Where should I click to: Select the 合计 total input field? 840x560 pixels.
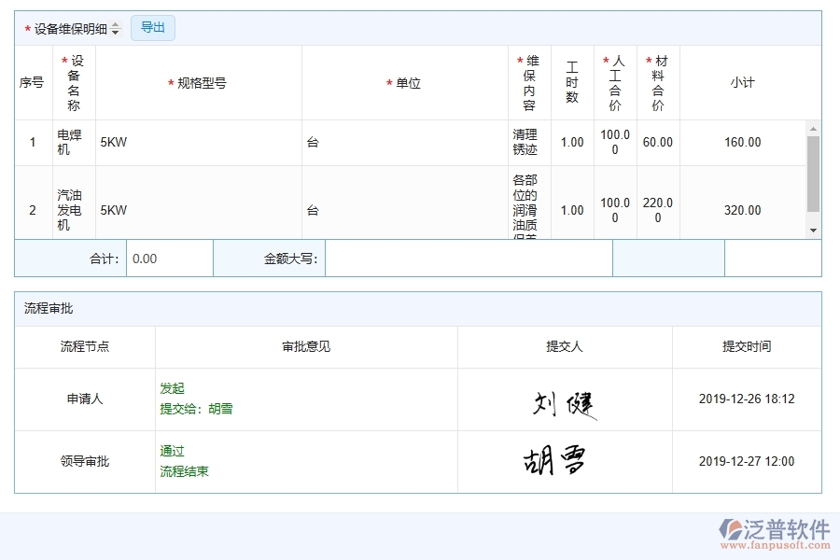(168, 259)
